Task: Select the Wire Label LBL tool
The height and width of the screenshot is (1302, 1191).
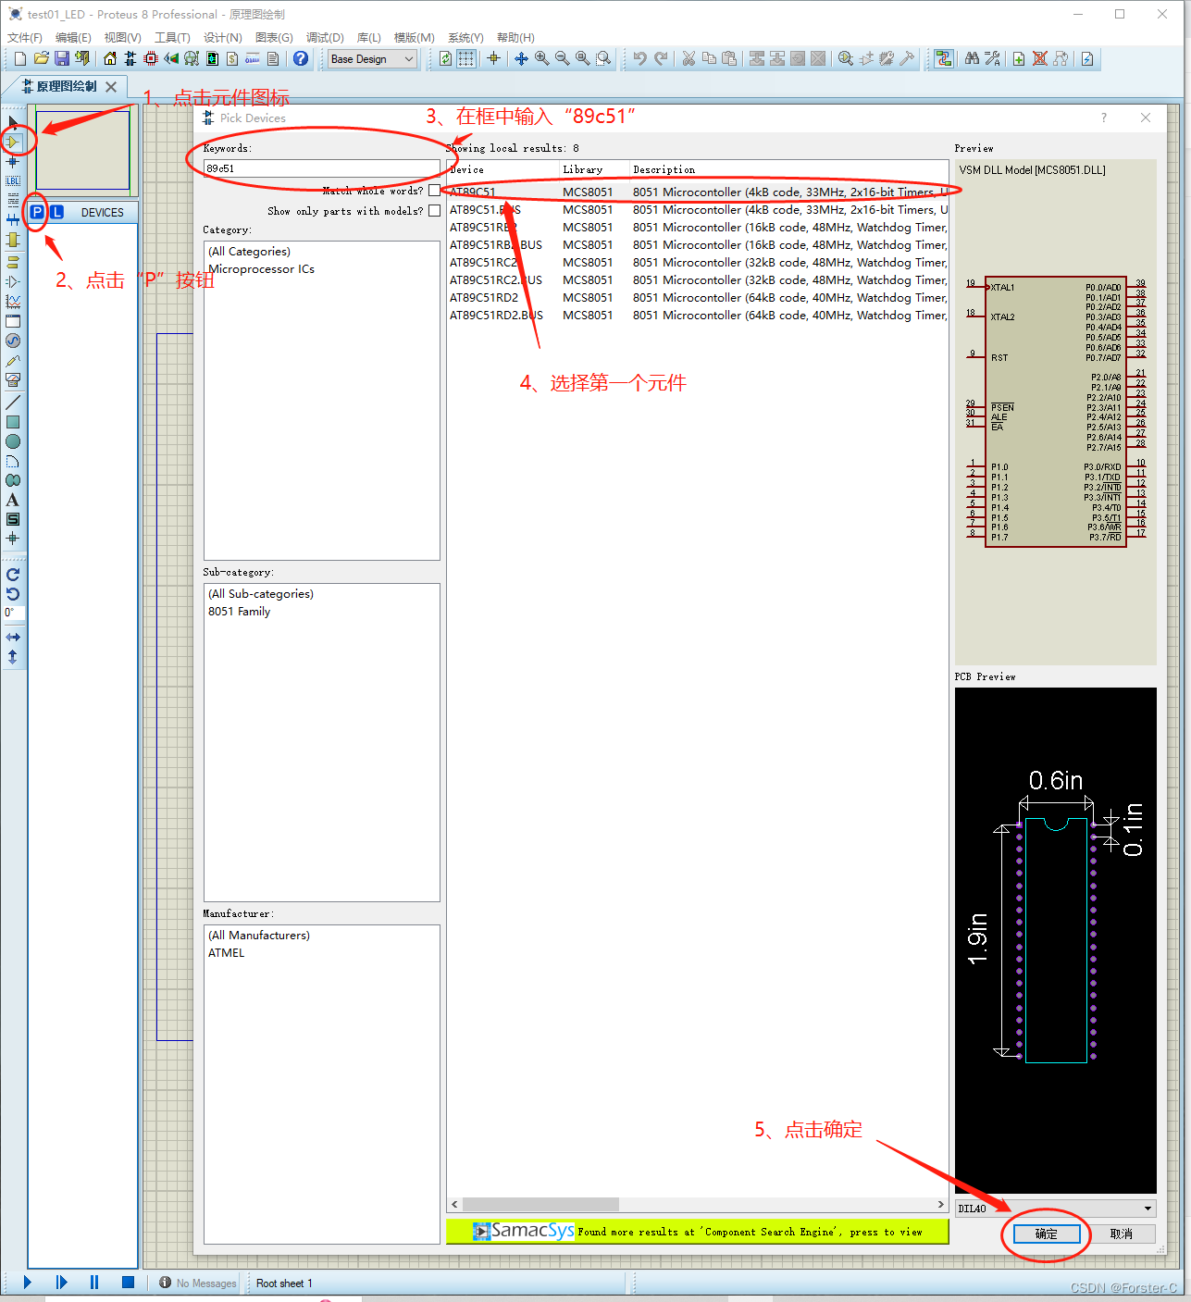Action: (13, 180)
